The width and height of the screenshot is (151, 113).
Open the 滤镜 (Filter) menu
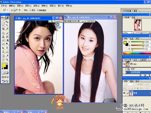click(x=44, y=6)
